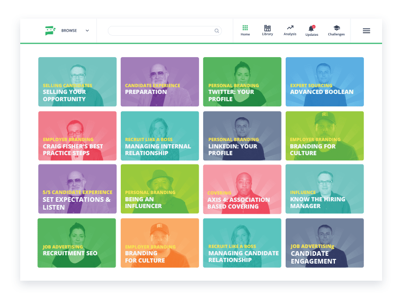
Task: Open Know the Hiring Manager card
Action: tap(325, 189)
